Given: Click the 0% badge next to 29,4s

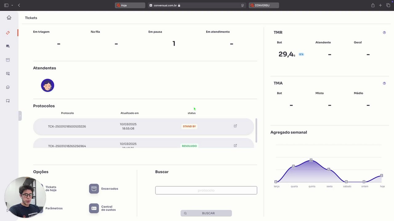Looking at the screenshot, I should (x=301, y=54).
